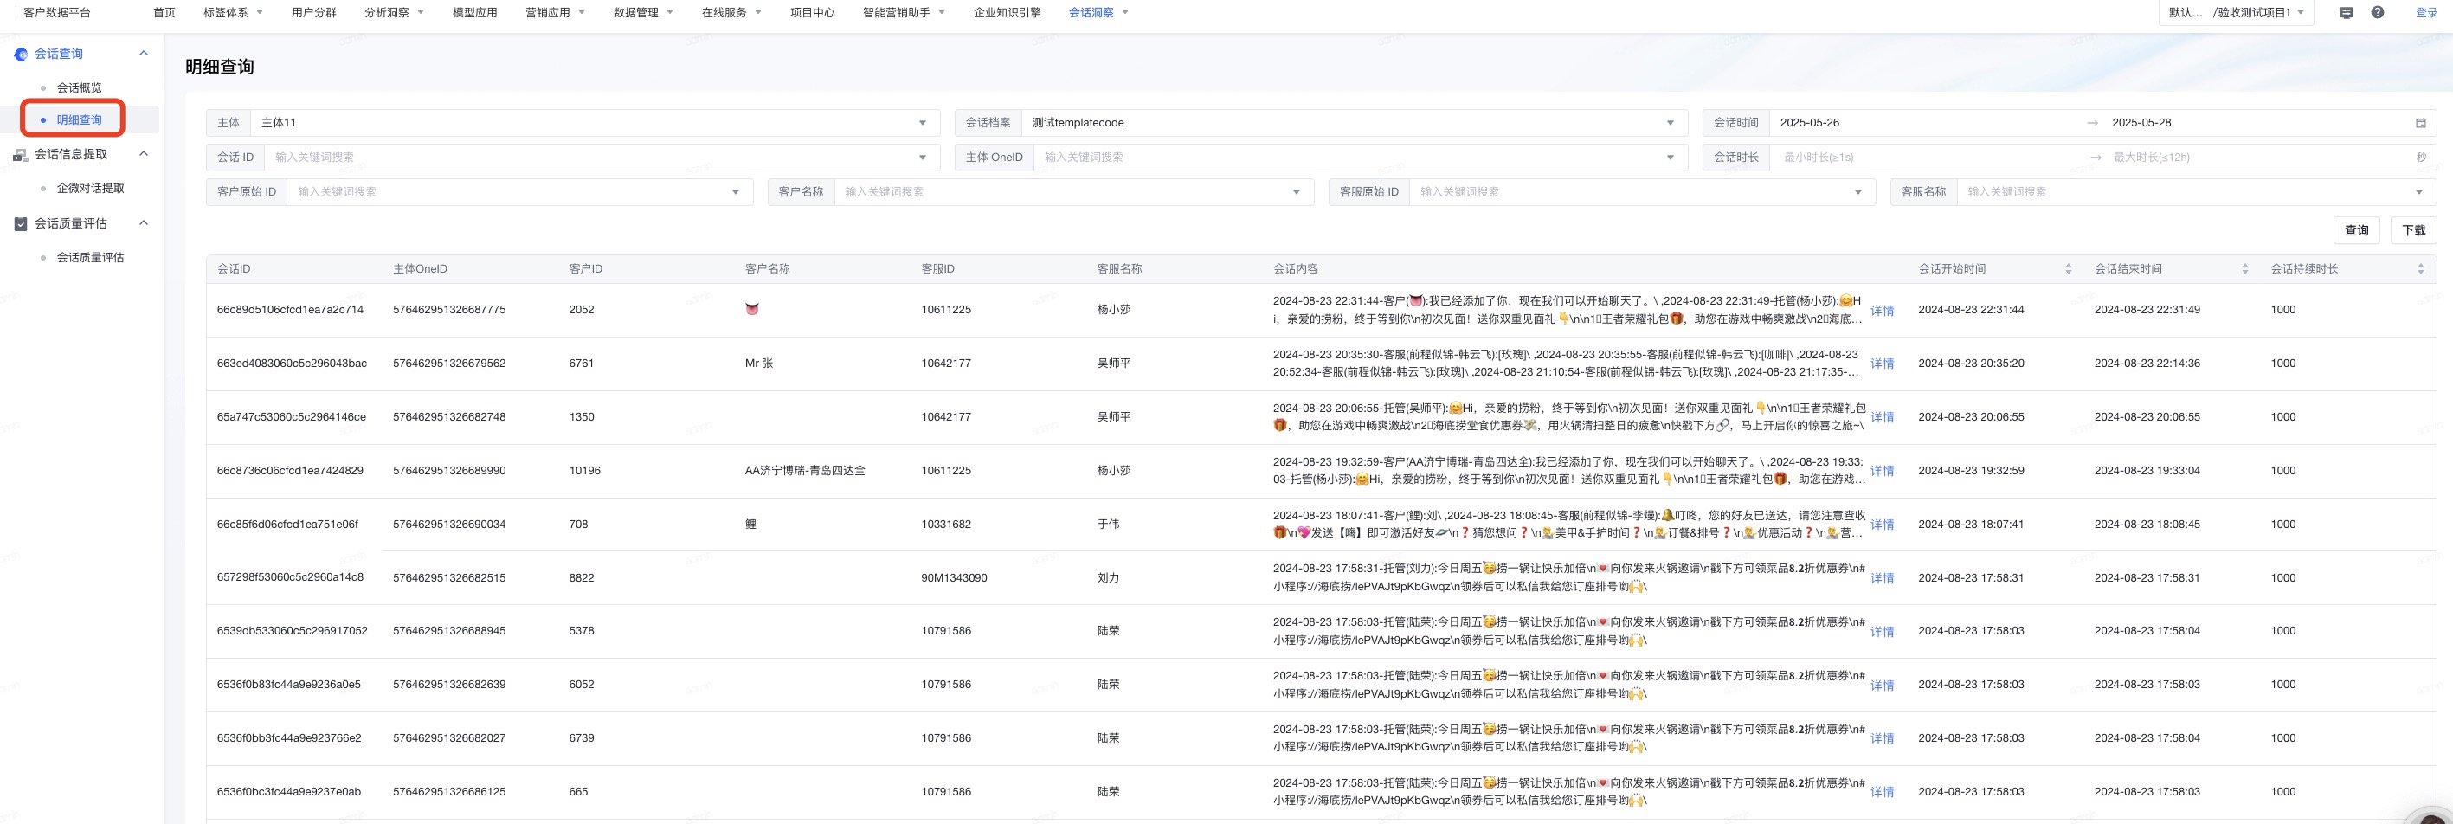Select 企微对话提取 in sidebar
The image size is (2453, 824).
click(91, 189)
